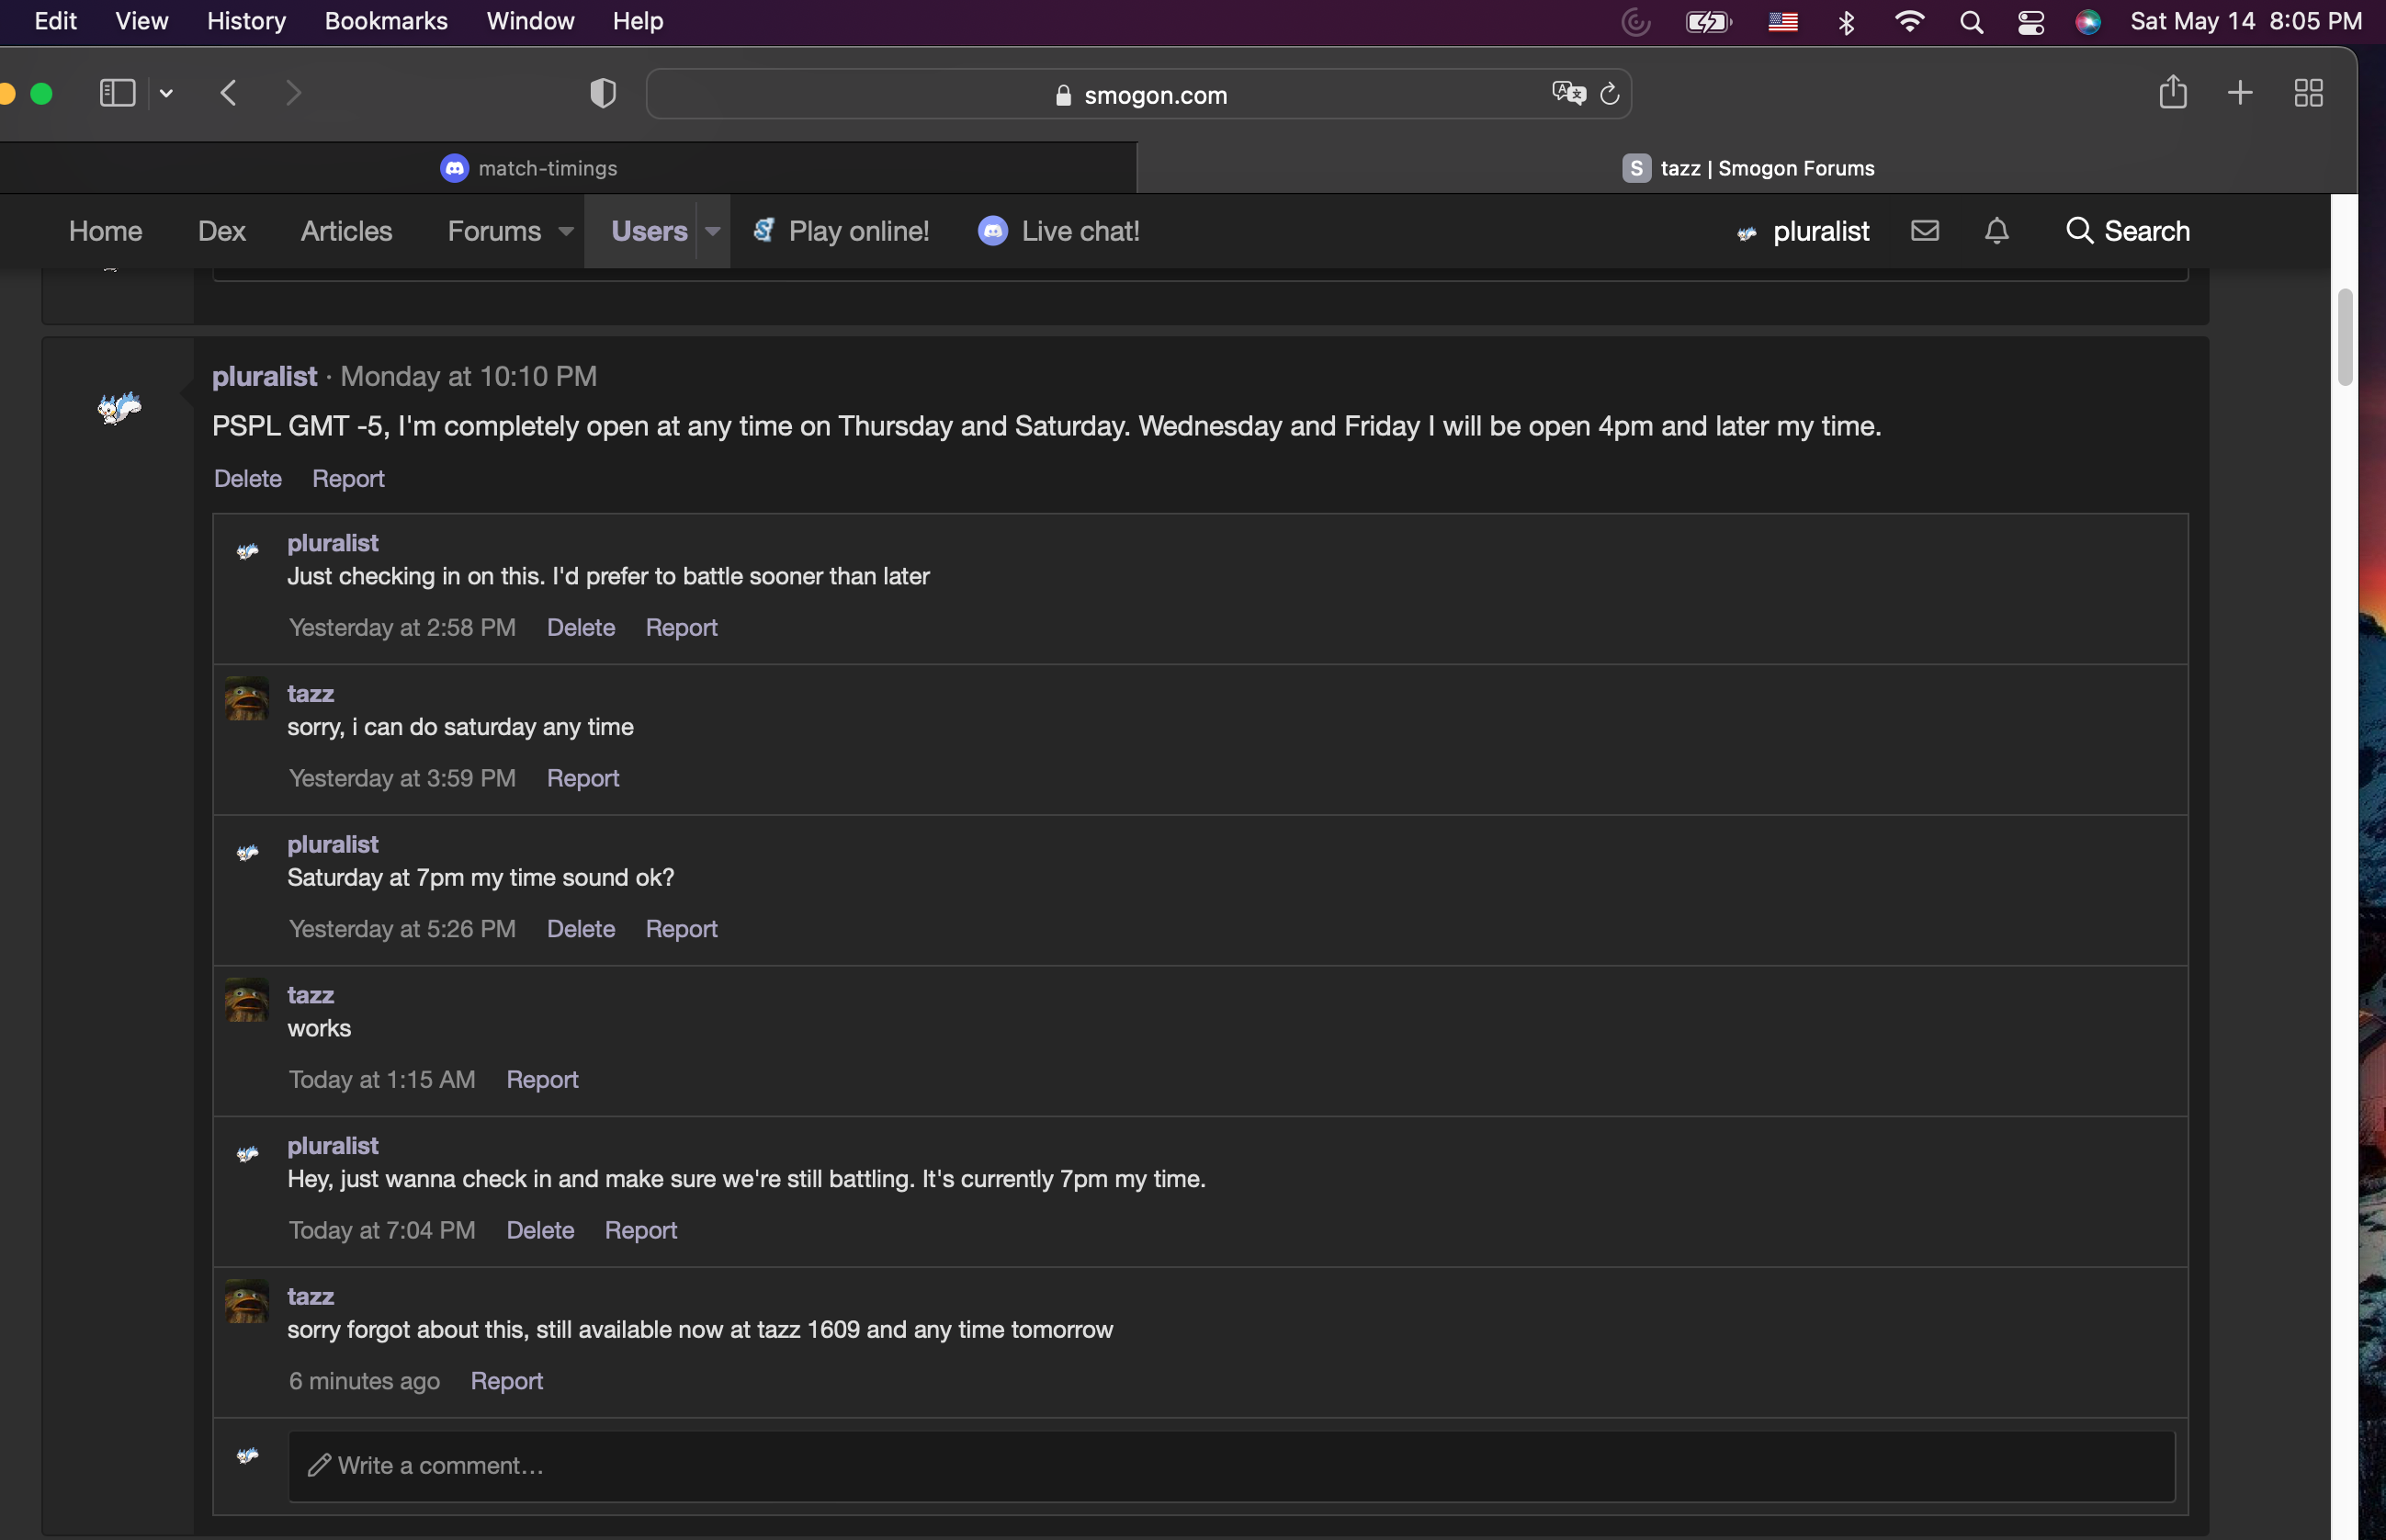
Task: Open the inbox envelope icon
Action: point(1924,231)
